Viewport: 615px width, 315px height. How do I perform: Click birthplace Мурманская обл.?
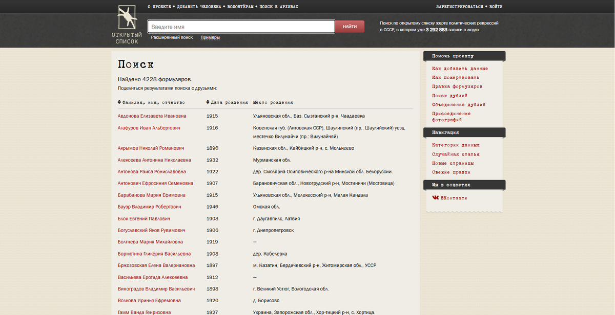(x=272, y=160)
